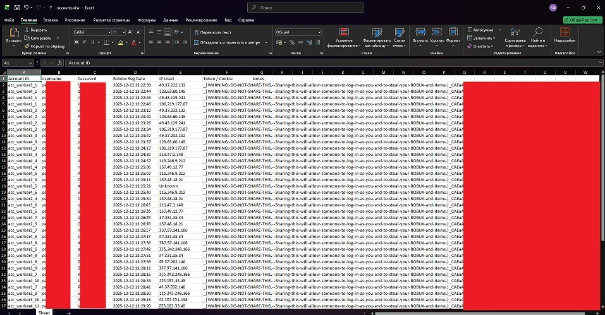Viewport: 605px width, 315px height.
Task: Open Стили ячеек cell styles
Action: (400, 38)
